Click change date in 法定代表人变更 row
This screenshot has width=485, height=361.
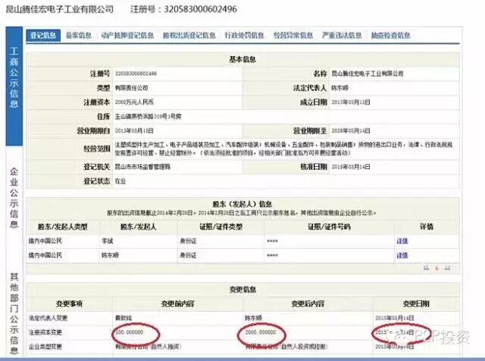[x=395, y=318]
